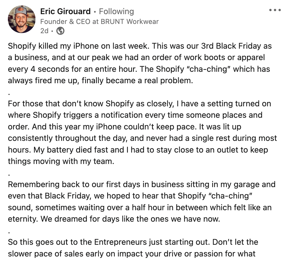Click the first dot separator line between paragraphs
Image resolution: width=290 pixels, height=260 pixels.
tap(9, 94)
